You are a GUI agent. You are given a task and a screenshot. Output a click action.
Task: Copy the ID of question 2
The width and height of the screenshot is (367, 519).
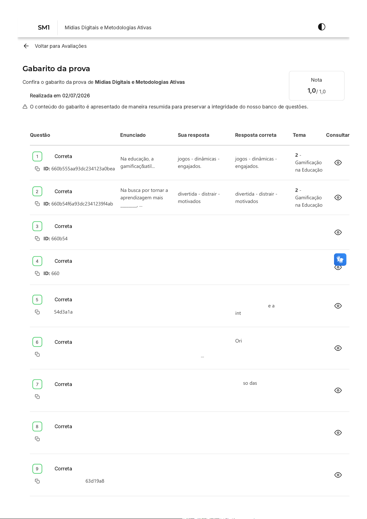(37, 204)
